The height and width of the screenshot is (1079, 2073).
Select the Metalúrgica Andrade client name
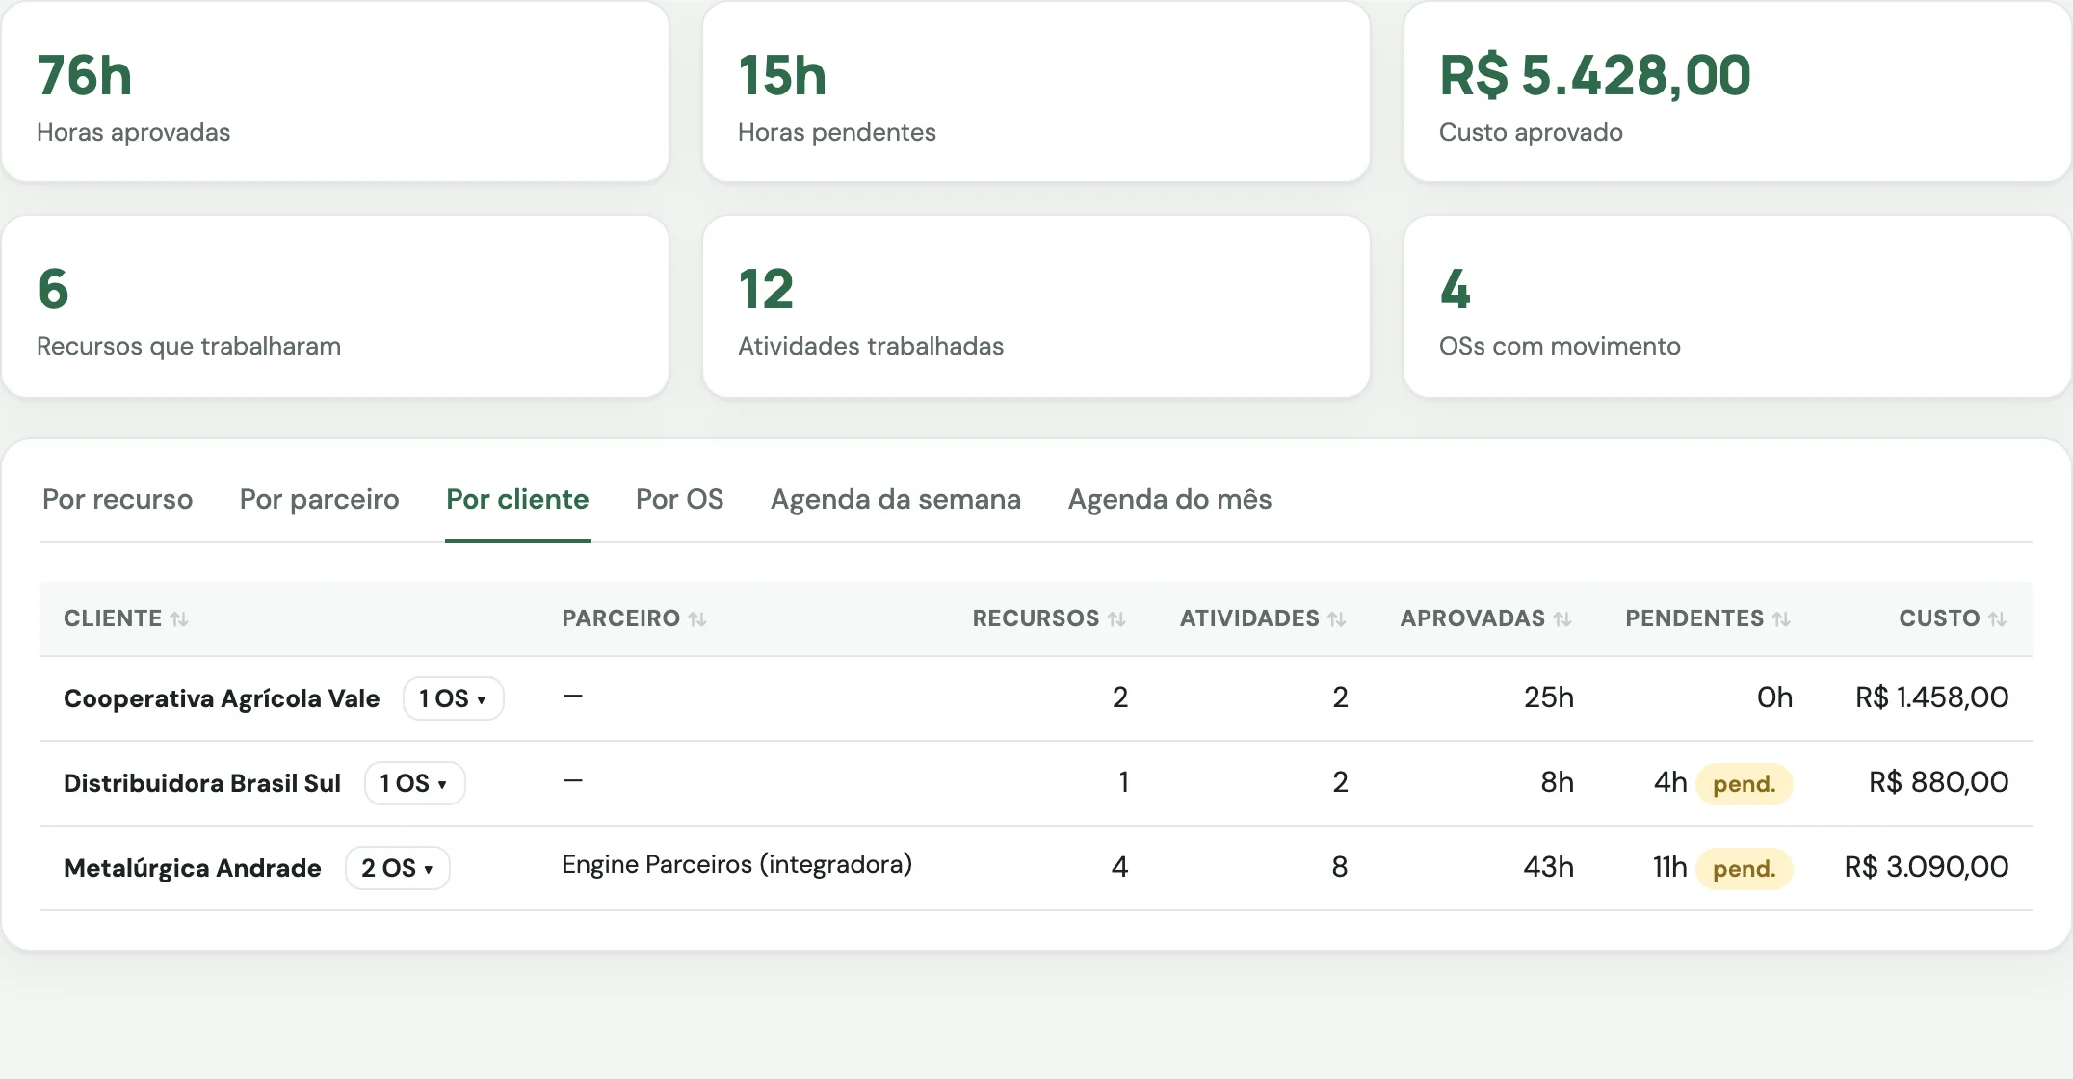click(193, 868)
